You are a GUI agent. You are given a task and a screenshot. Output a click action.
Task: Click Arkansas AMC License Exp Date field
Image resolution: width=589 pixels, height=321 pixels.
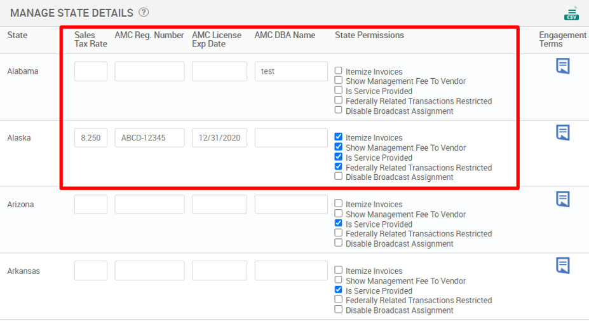click(219, 271)
